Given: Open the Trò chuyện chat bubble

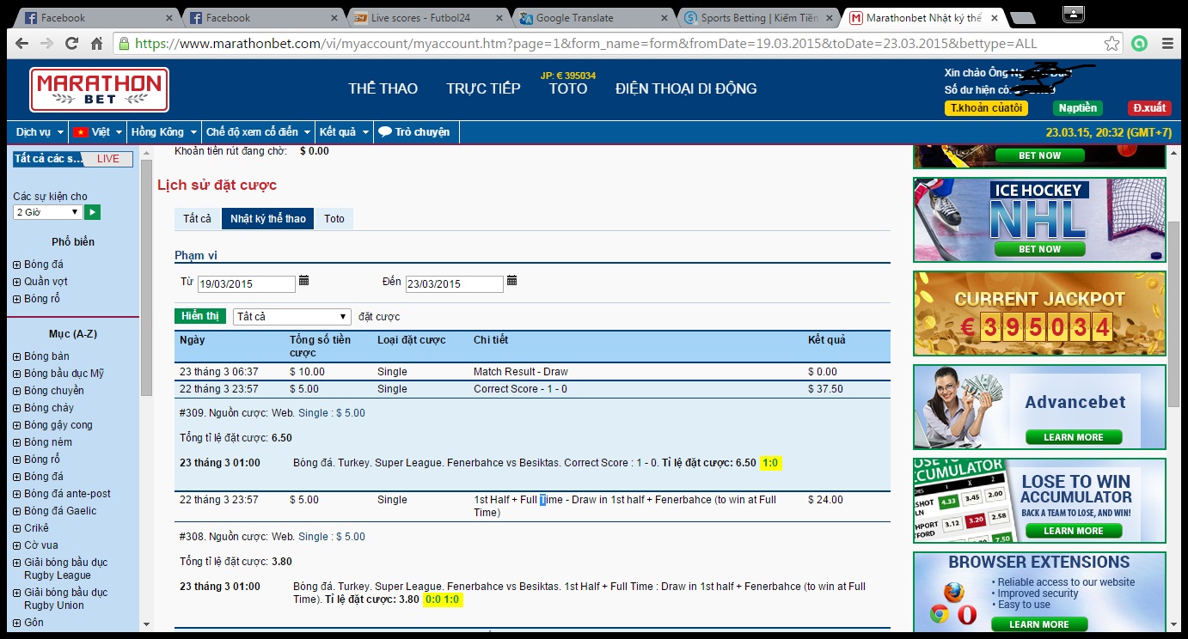Looking at the screenshot, I should [x=414, y=132].
